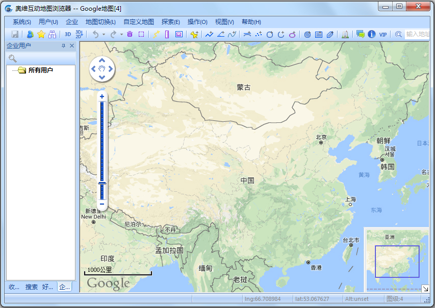Open favorites with the yellow star icon
The height and width of the screenshot is (308, 435).
tap(41, 34)
